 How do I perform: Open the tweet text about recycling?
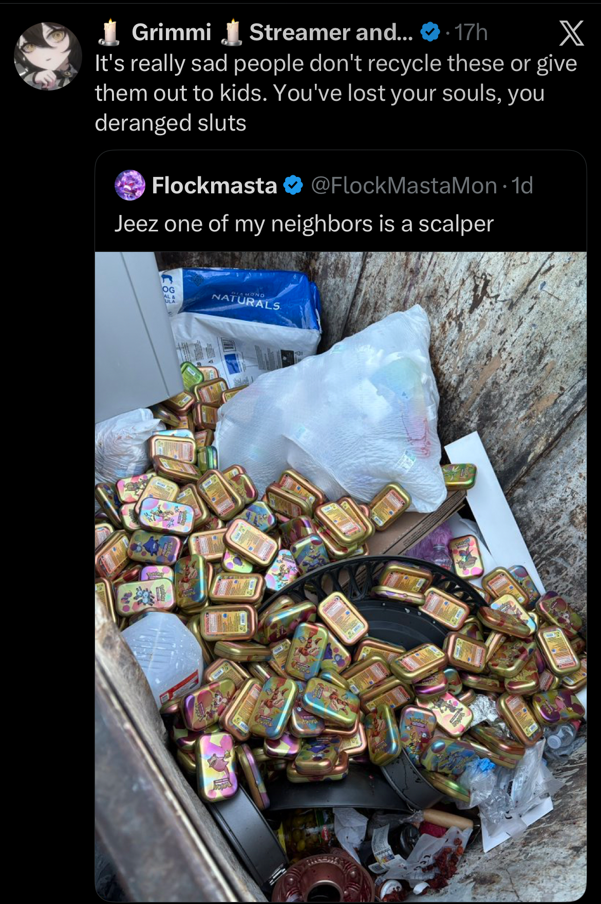(x=335, y=93)
